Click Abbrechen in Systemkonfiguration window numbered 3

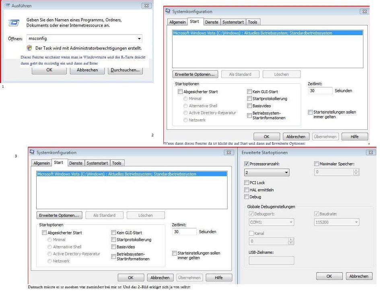point(160,277)
